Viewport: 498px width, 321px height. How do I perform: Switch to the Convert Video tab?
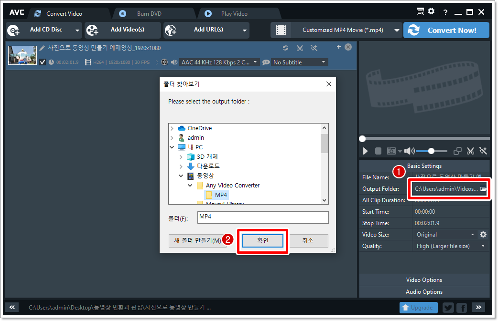tap(64, 14)
